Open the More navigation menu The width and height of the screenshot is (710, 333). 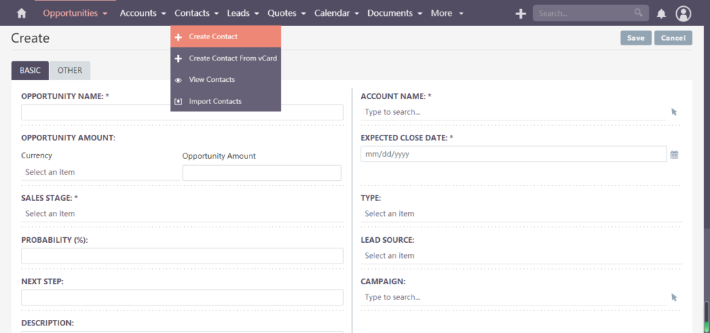tap(447, 13)
